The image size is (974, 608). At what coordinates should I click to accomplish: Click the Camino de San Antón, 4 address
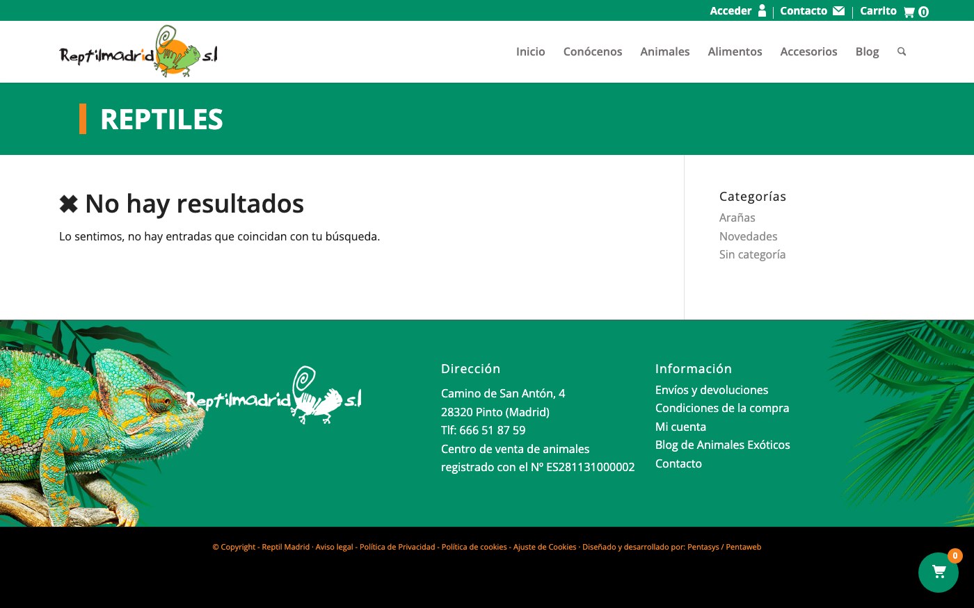point(503,393)
